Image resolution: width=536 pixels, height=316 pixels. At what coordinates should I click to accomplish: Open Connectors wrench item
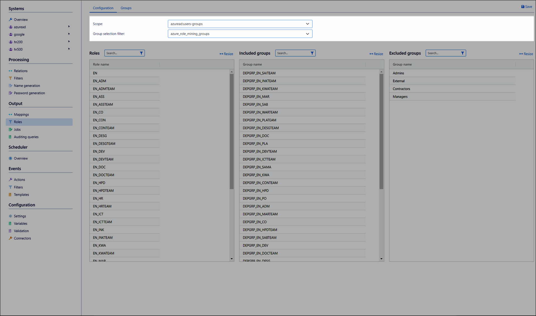[22, 238]
